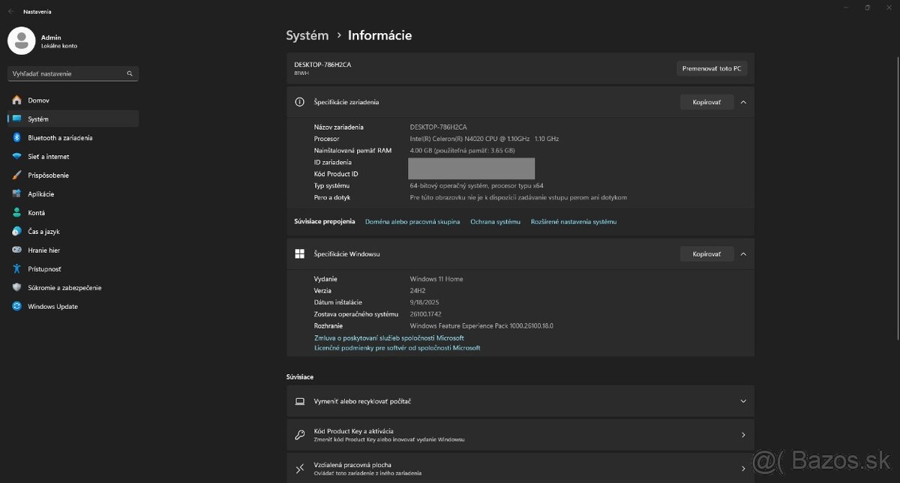Click Doména alebo pracovná skupina link
Image resolution: width=900 pixels, height=483 pixels.
[412, 222]
